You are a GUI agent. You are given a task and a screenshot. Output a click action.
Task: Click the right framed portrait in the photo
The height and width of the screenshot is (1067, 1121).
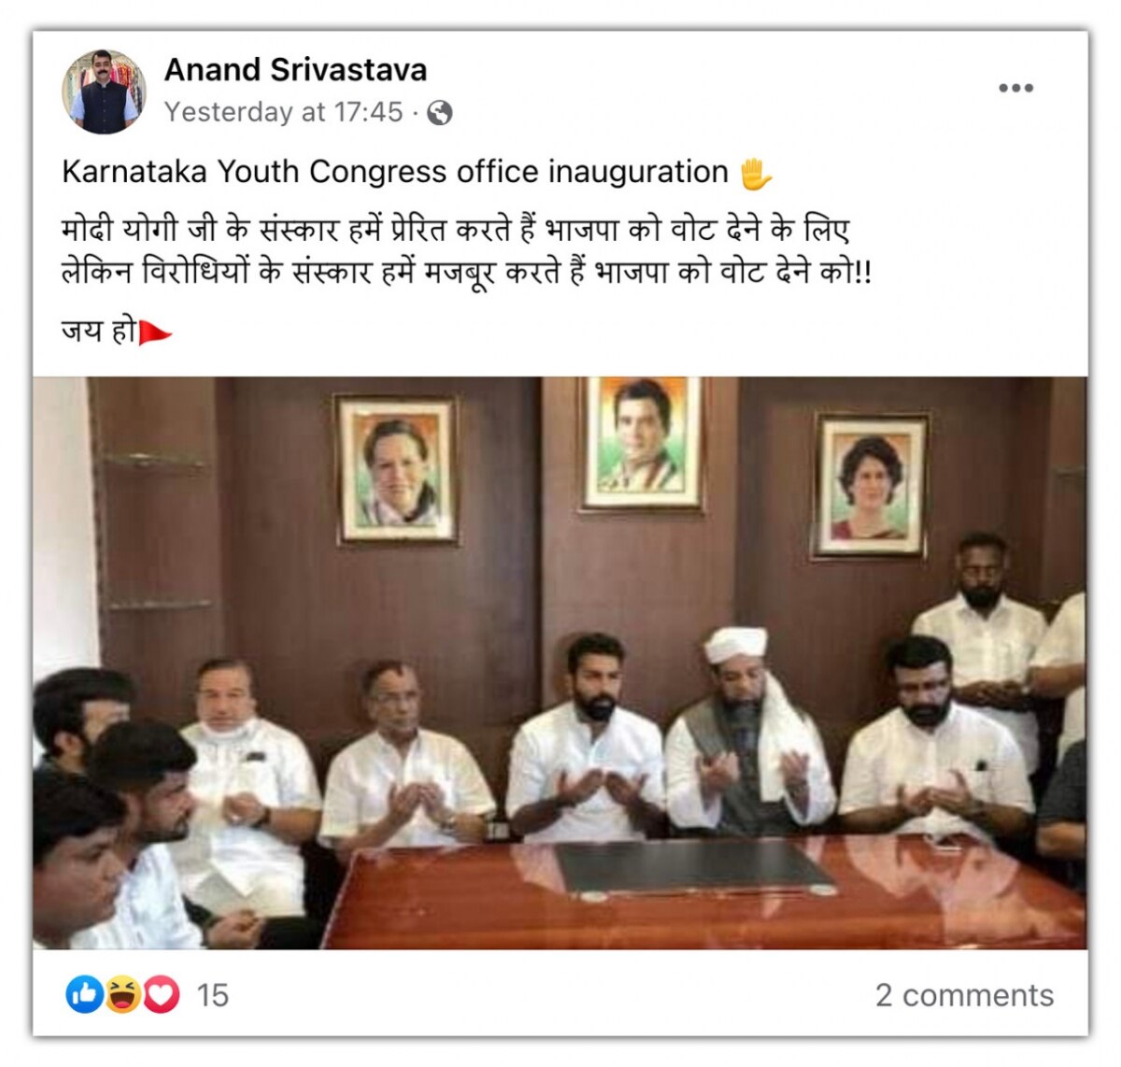coord(871,487)
